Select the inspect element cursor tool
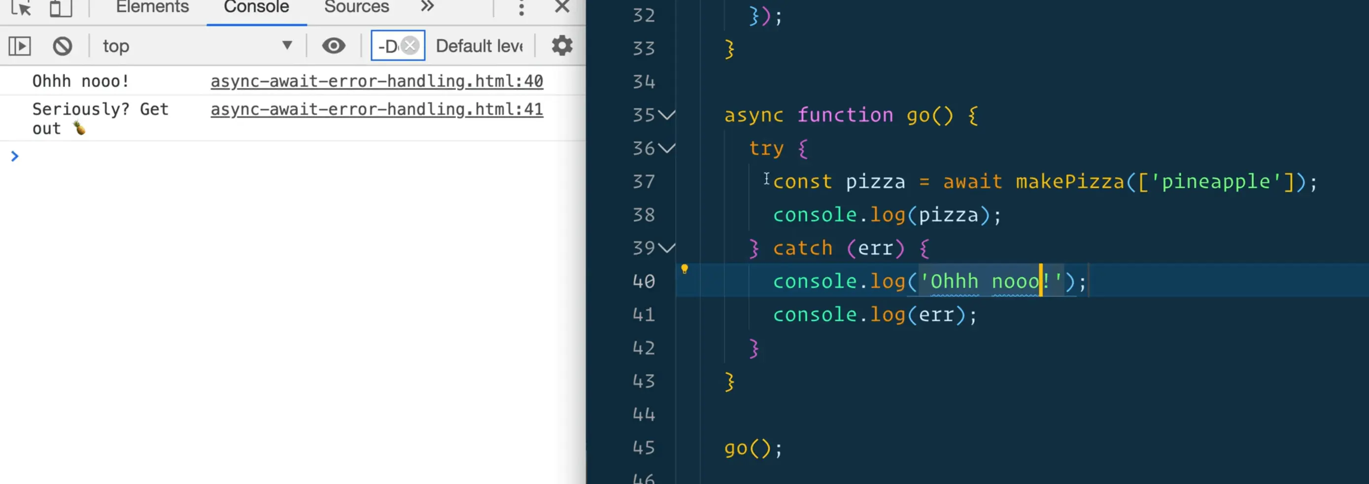Image resolution: width=1369 pixels, height=484 pixels. 20,8
